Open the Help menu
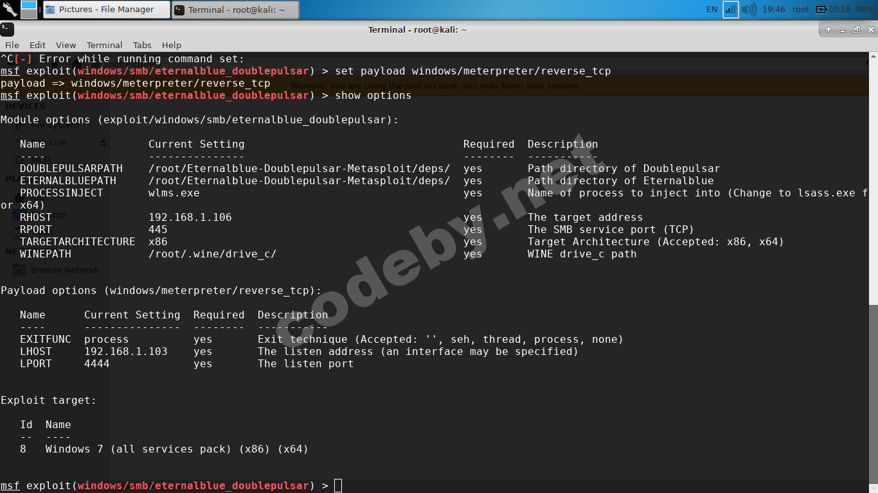 pos(172,45)
